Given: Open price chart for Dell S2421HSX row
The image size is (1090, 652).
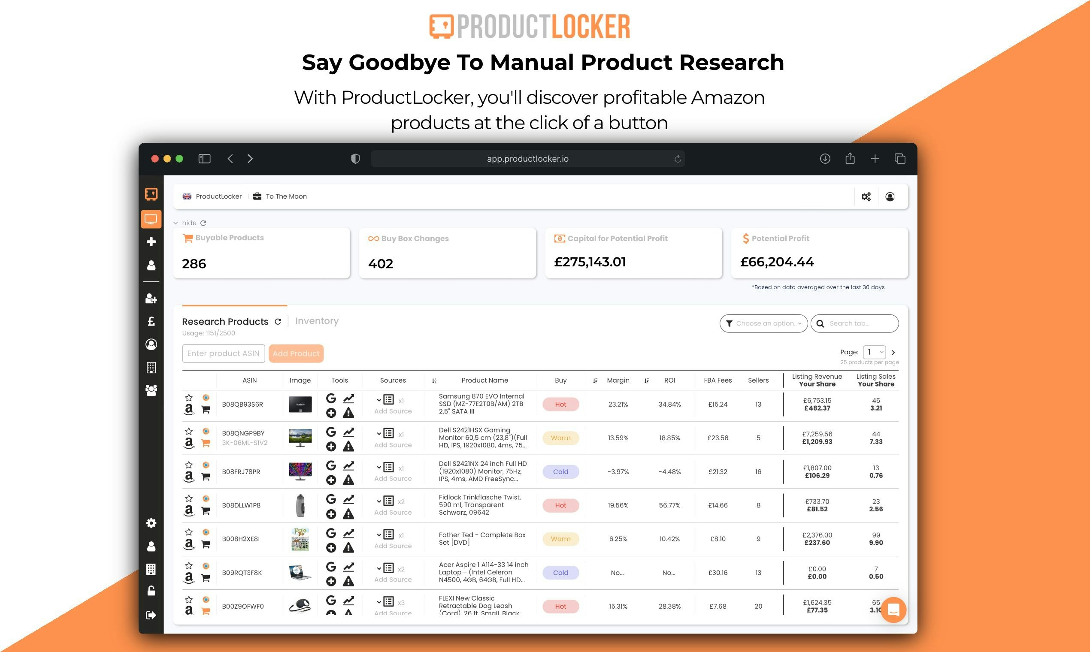Looking at the screenshot, I should (x=348, y=432).
